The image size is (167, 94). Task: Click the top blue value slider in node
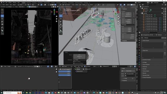(x=65, y=71)
